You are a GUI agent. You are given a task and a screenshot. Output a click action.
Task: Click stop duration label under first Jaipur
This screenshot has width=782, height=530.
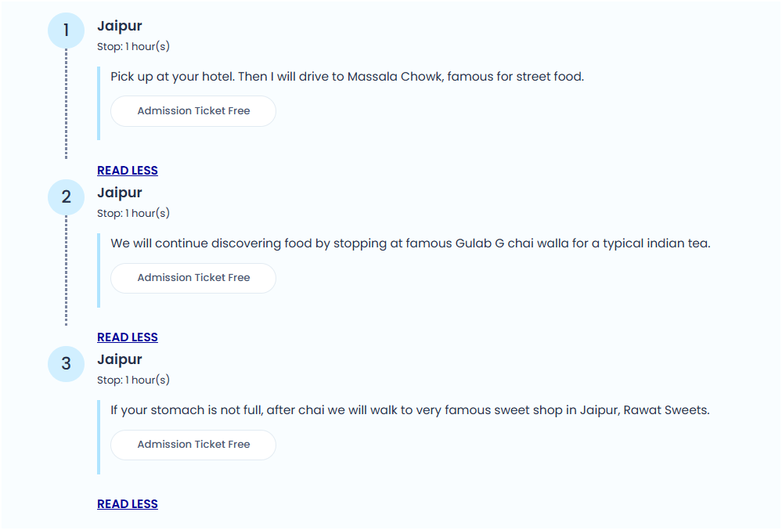(133, 46)
